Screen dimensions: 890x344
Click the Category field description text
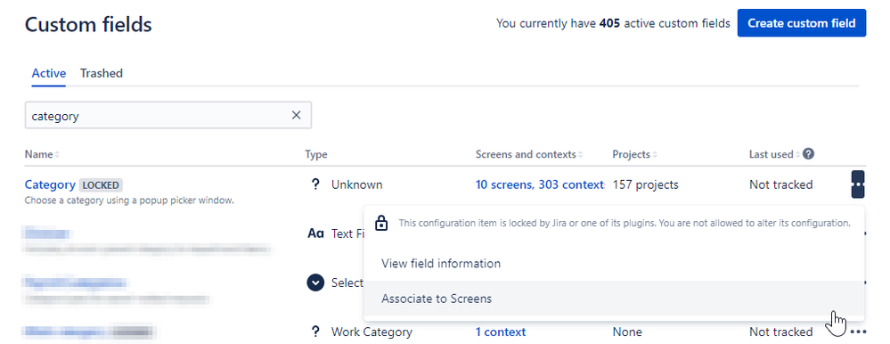129,201
